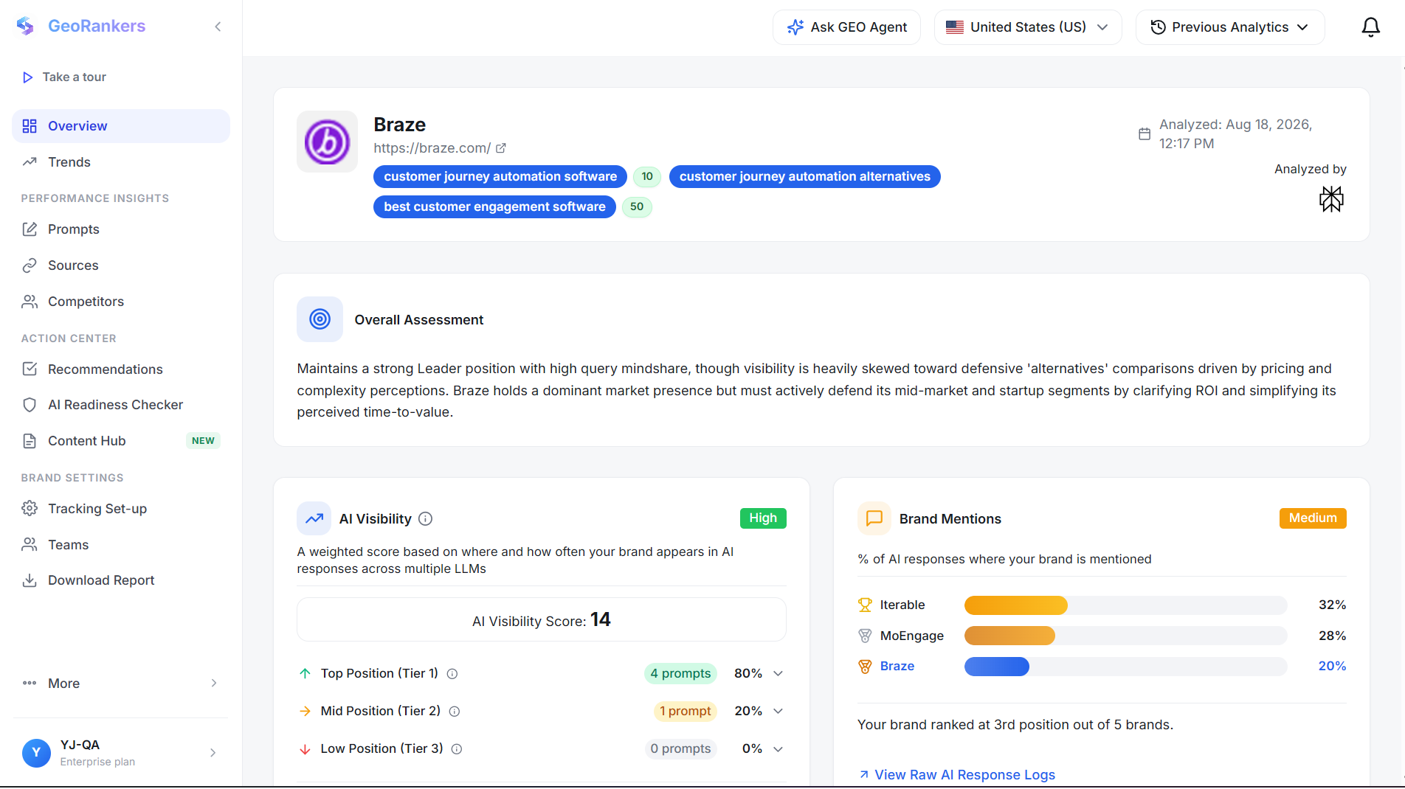The height and width of the screenshot is (789, 1405).
Task: Expand the Low Position (Tier 3) row
Action: (778, 749)
